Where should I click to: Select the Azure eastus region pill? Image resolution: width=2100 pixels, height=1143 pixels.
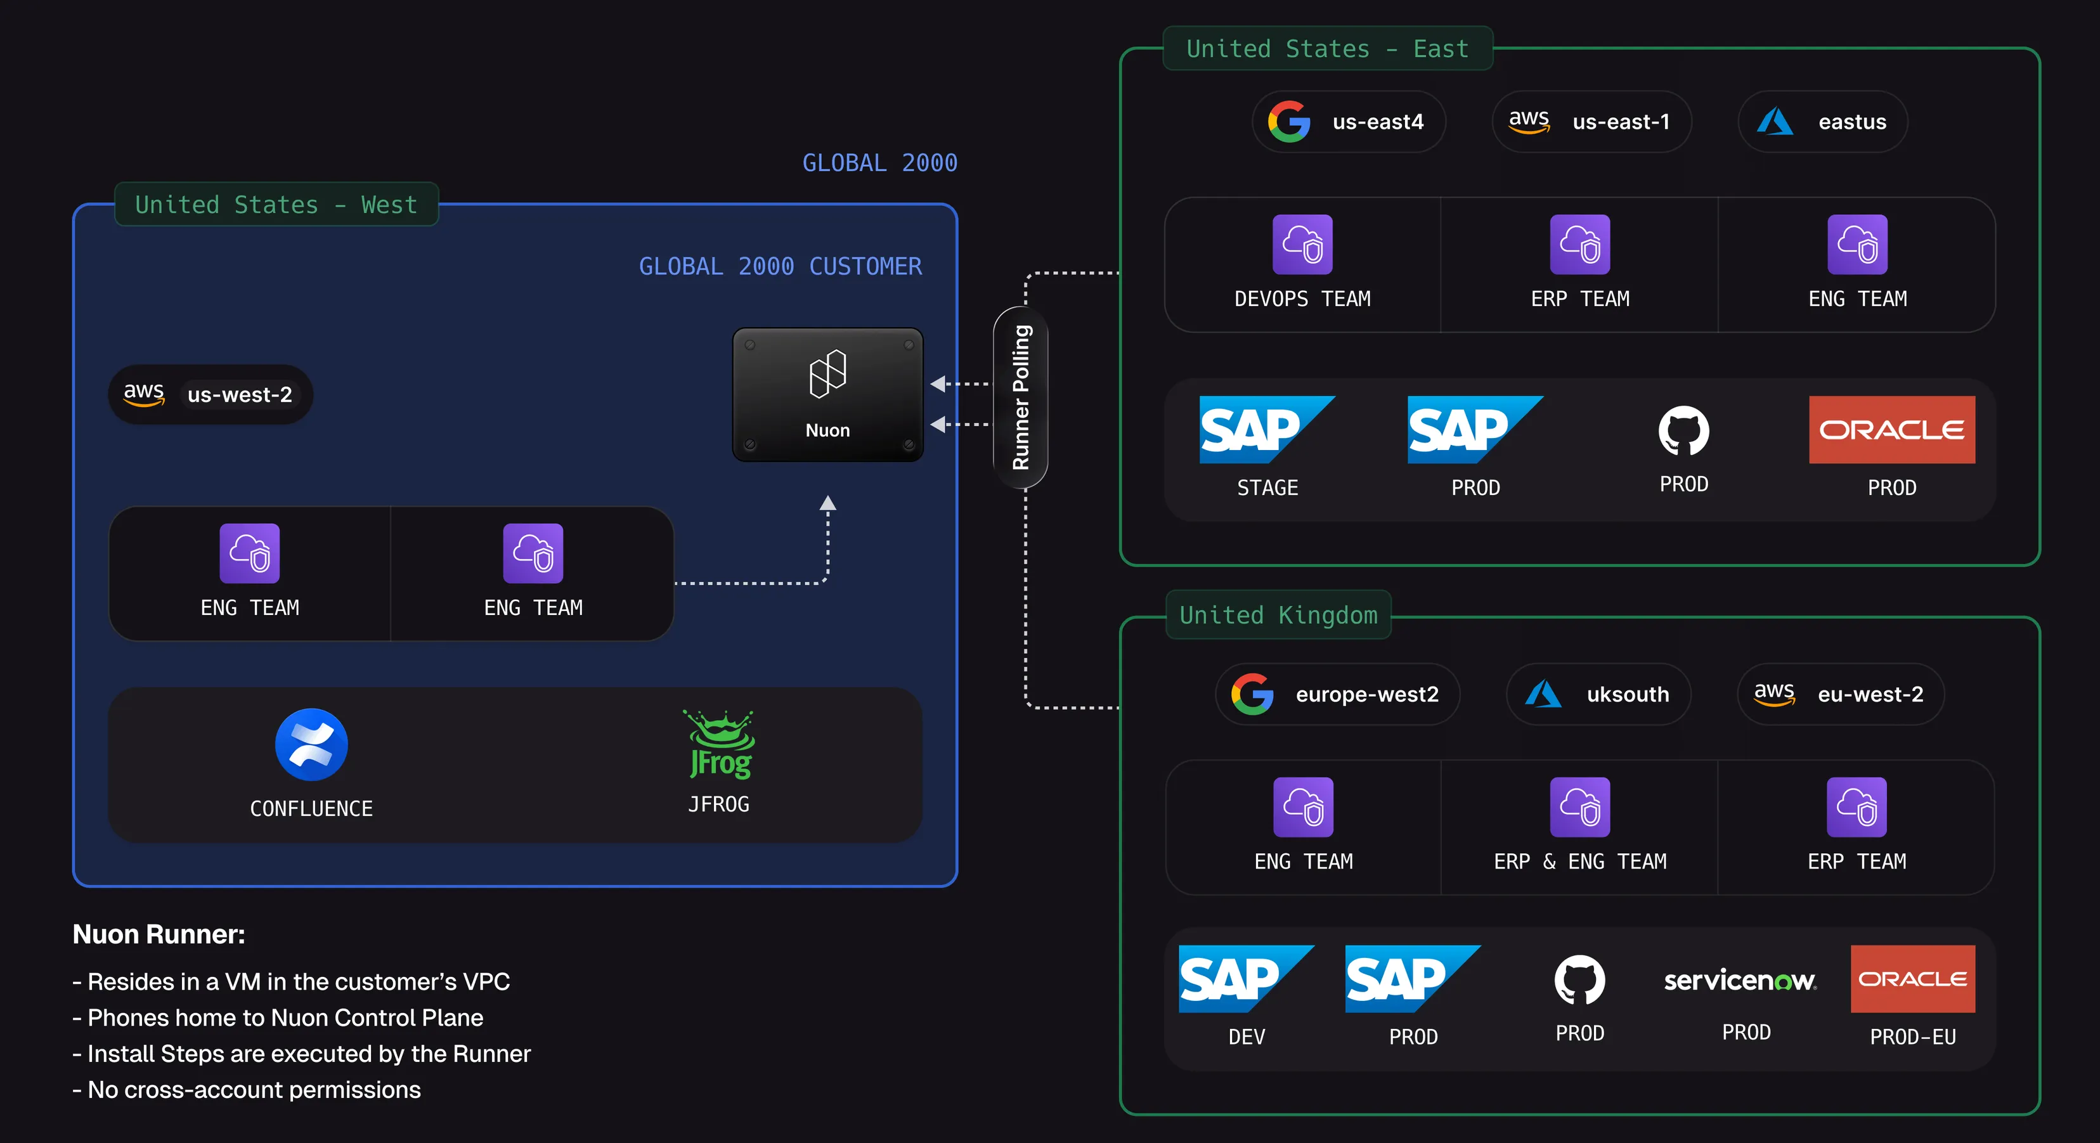(1822, 122)
